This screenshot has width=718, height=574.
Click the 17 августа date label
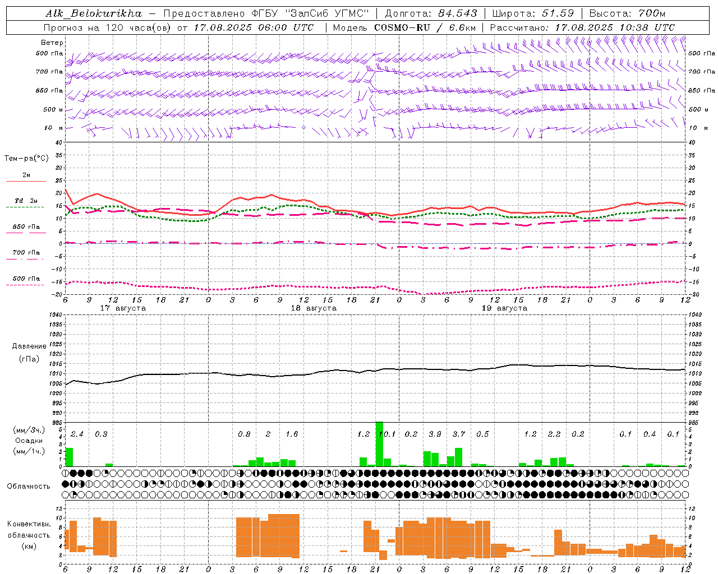[x=123, y=308]
